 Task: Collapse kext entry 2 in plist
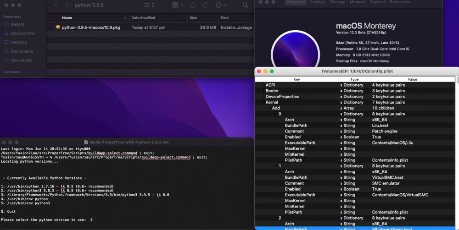(x=276, y=218)
